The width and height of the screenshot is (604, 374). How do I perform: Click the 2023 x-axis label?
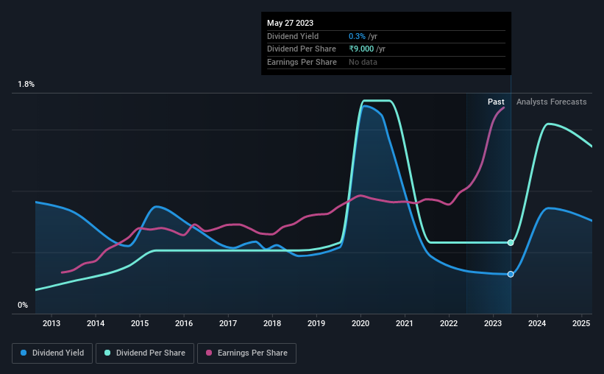tap(493, 323)
